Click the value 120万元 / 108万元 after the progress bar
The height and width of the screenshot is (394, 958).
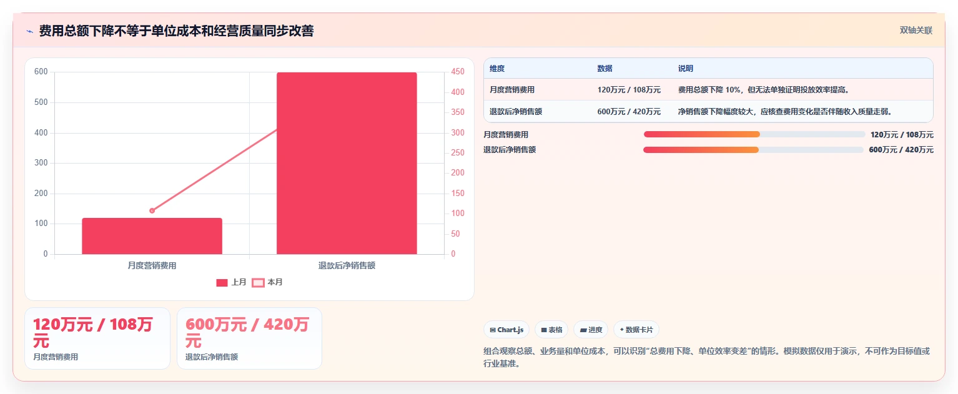902,134
